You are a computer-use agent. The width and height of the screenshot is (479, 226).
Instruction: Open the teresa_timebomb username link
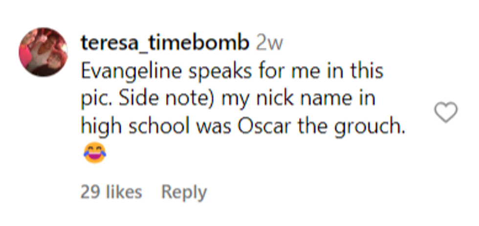[x=165, y=43]
